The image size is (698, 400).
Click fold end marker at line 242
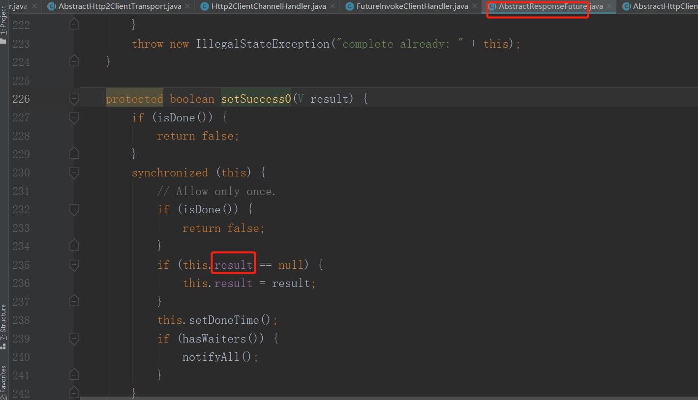74,393
